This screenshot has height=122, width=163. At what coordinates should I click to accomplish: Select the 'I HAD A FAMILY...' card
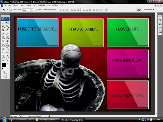(83, 33)
